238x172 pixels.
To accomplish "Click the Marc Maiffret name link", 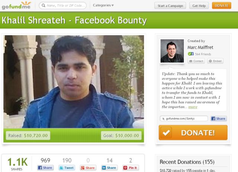I will click(200, 47).
